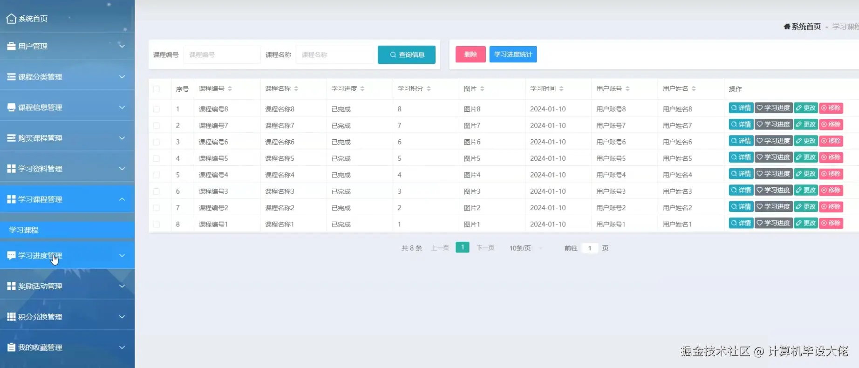Click sort arrows on 学习时间 column
This screenshot has height=368, width=859.
pyautogui.click(x=561, y=89)
